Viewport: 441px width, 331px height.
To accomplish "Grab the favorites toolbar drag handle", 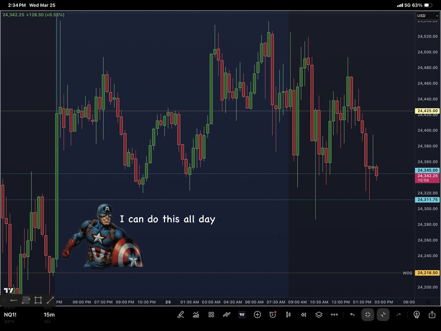I will (4, 300).
